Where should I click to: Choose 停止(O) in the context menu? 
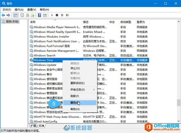80,68
